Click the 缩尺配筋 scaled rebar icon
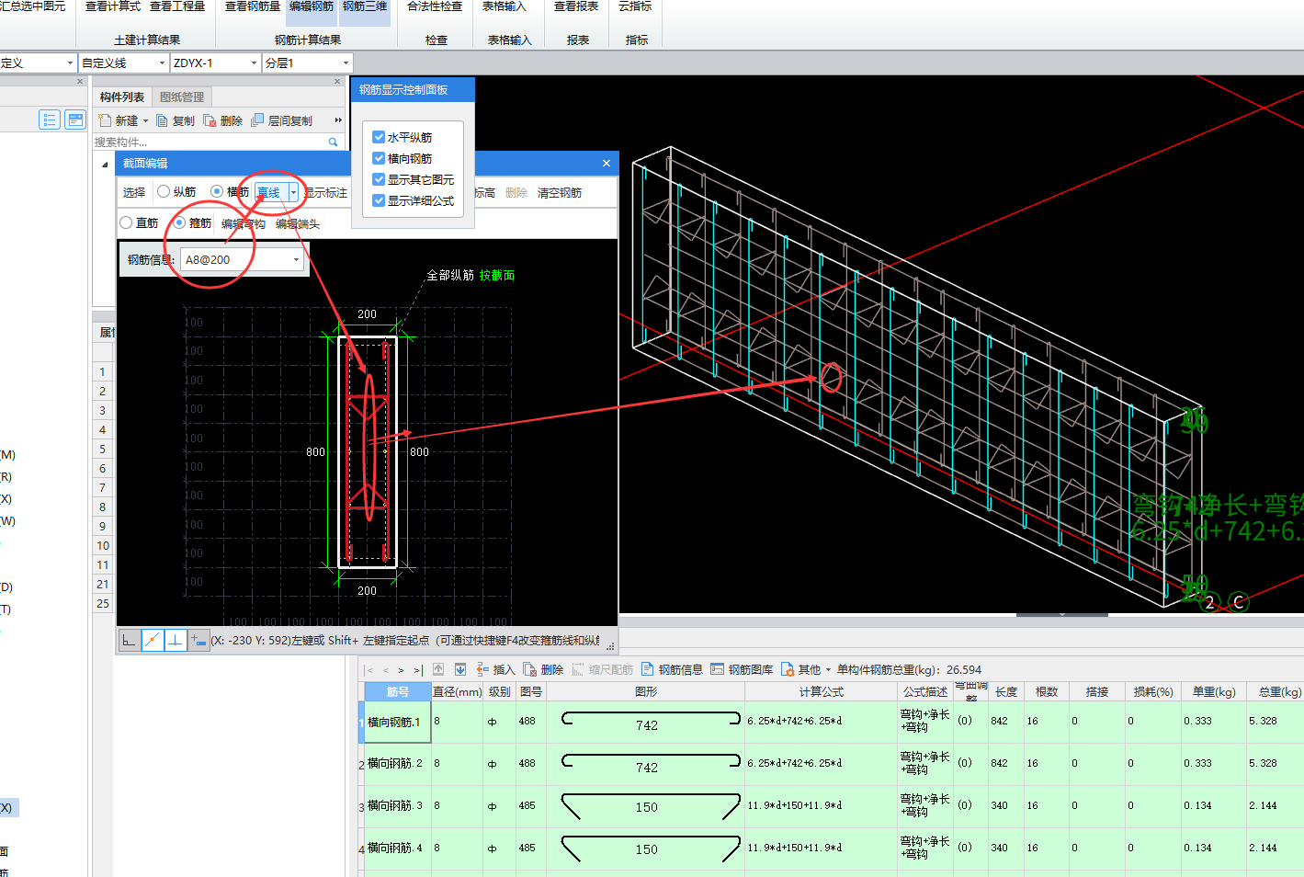1304x877 pixels. click(578, 669)
